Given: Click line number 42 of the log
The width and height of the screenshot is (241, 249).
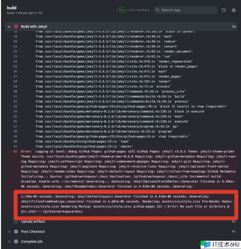Looking at the screenshot, I should 15,151.
